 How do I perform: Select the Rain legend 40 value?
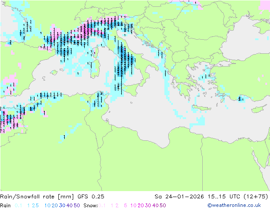pyautogui.click(x=69, y=206)
